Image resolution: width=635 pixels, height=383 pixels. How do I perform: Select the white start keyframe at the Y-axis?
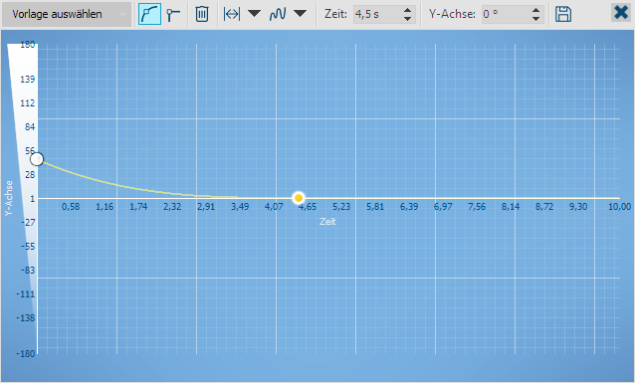(37, 159)
